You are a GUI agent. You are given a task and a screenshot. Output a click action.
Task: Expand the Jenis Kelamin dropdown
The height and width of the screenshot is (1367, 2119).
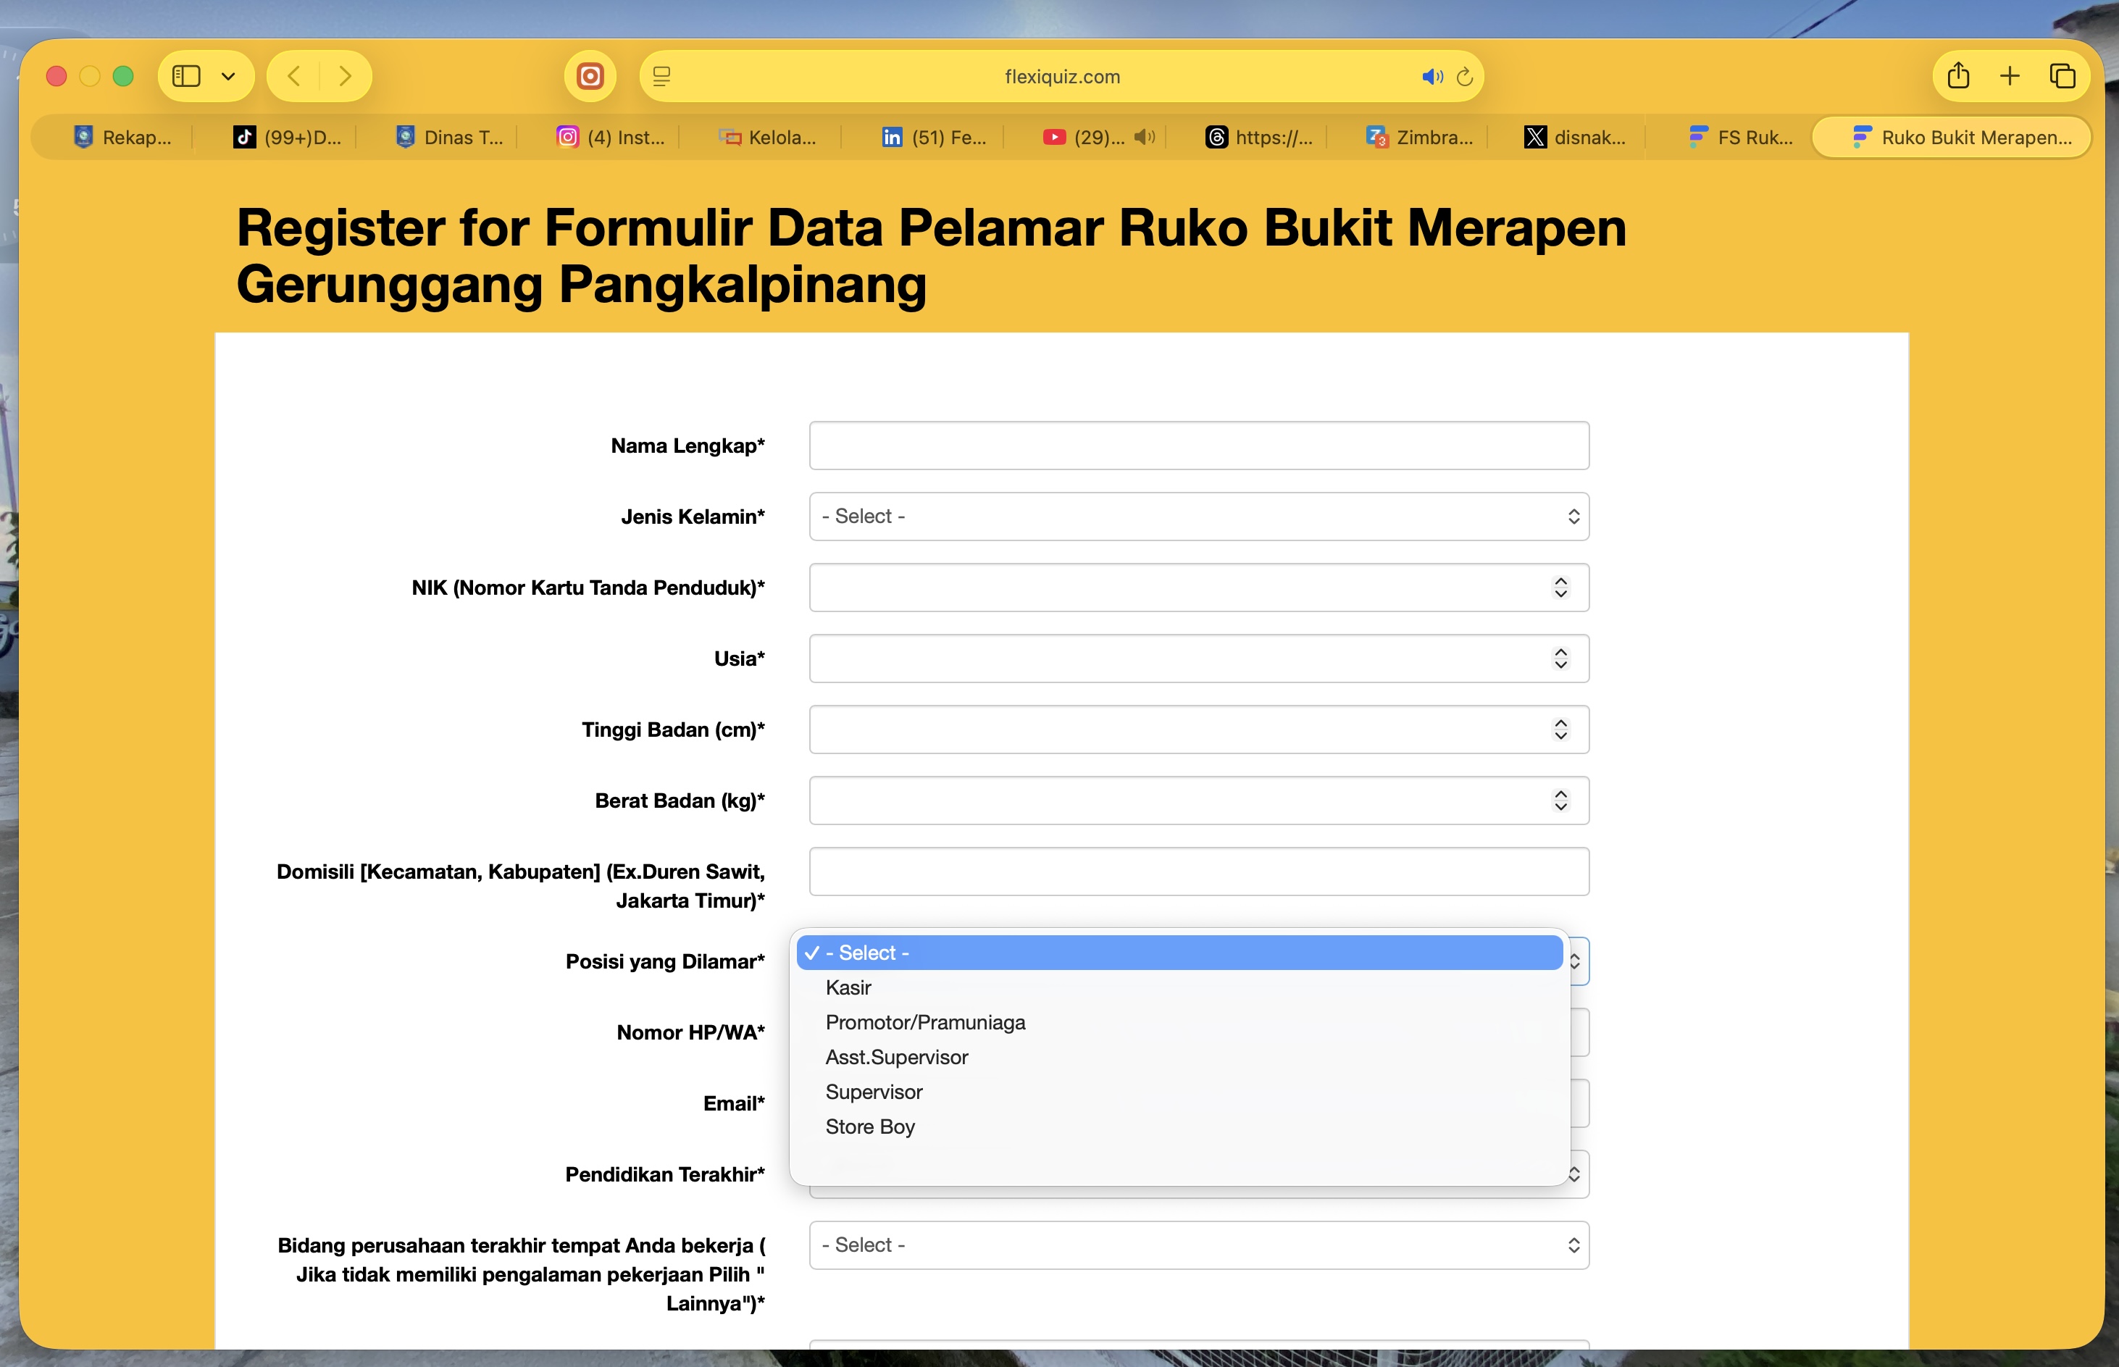click(x=1198, y=517)
